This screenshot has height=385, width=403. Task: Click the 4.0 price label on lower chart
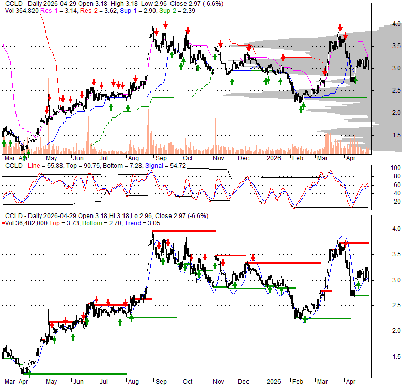(x=397, y=229)
